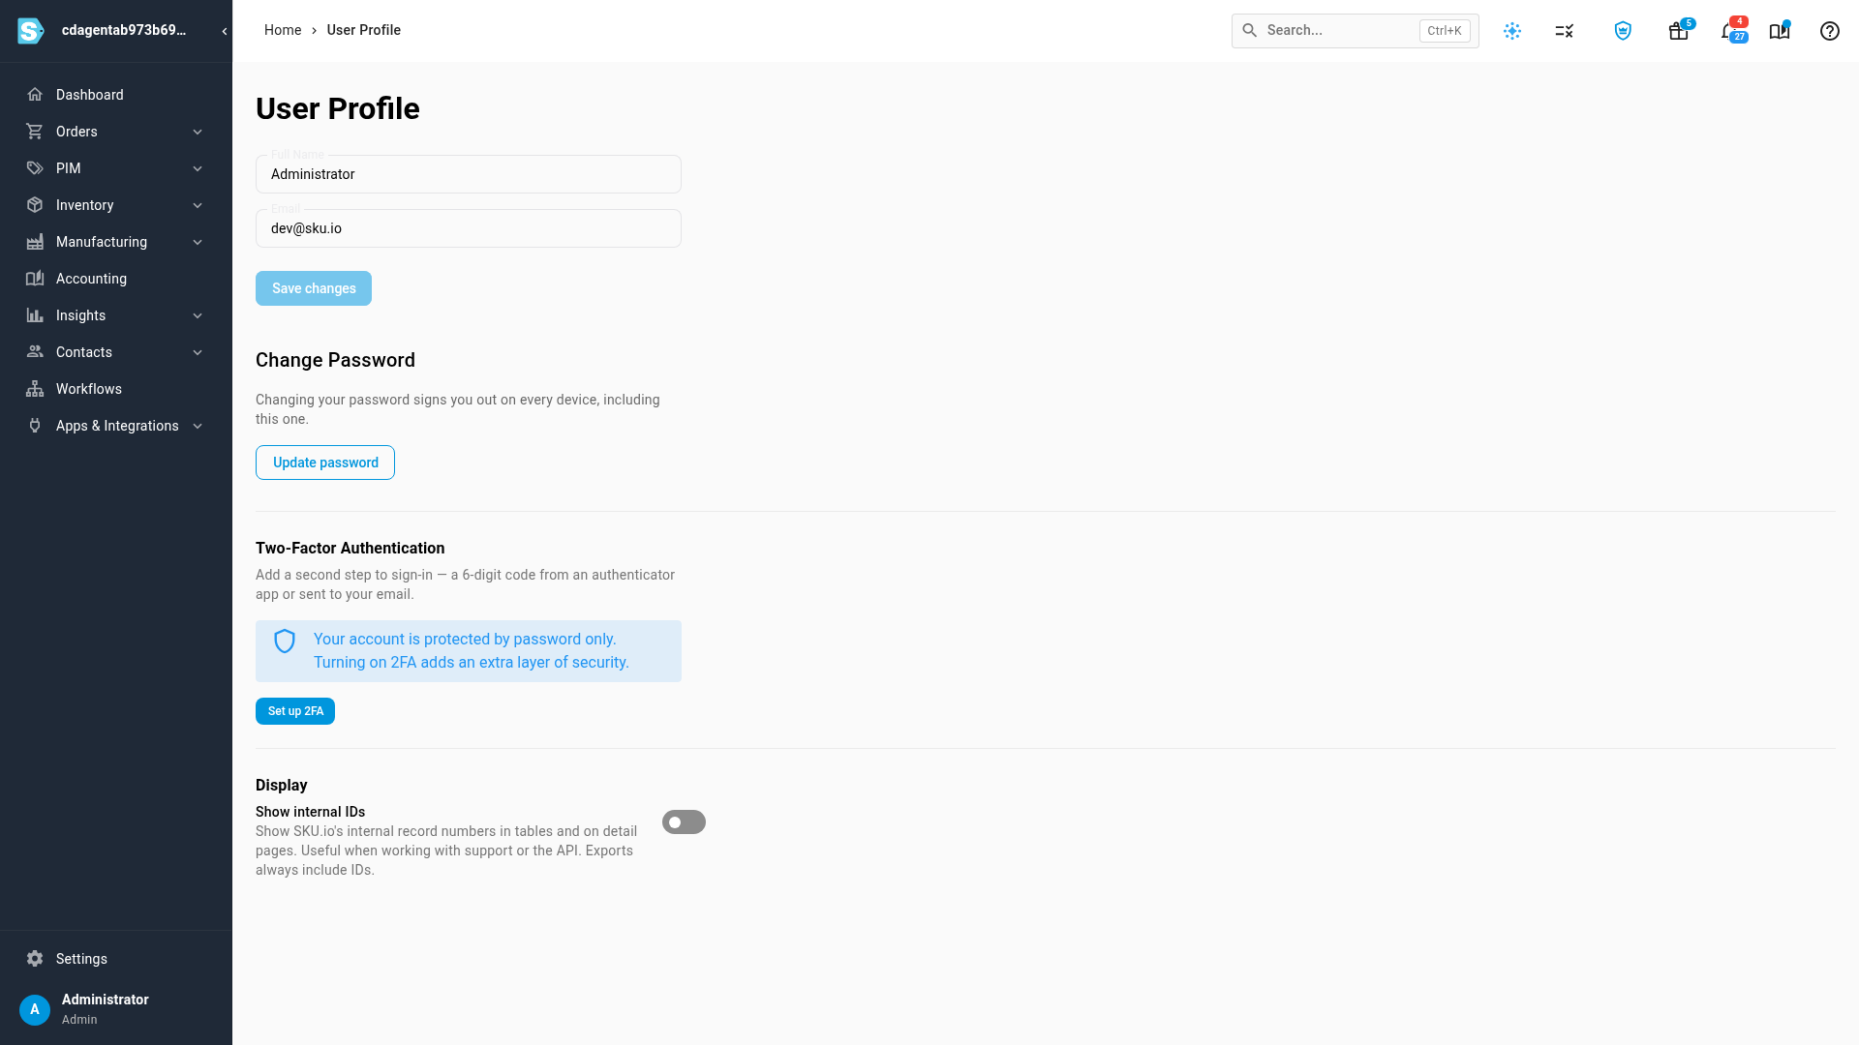Click the Contacts people icon
Screen dimensions: 1859x1045
[35, 352]
